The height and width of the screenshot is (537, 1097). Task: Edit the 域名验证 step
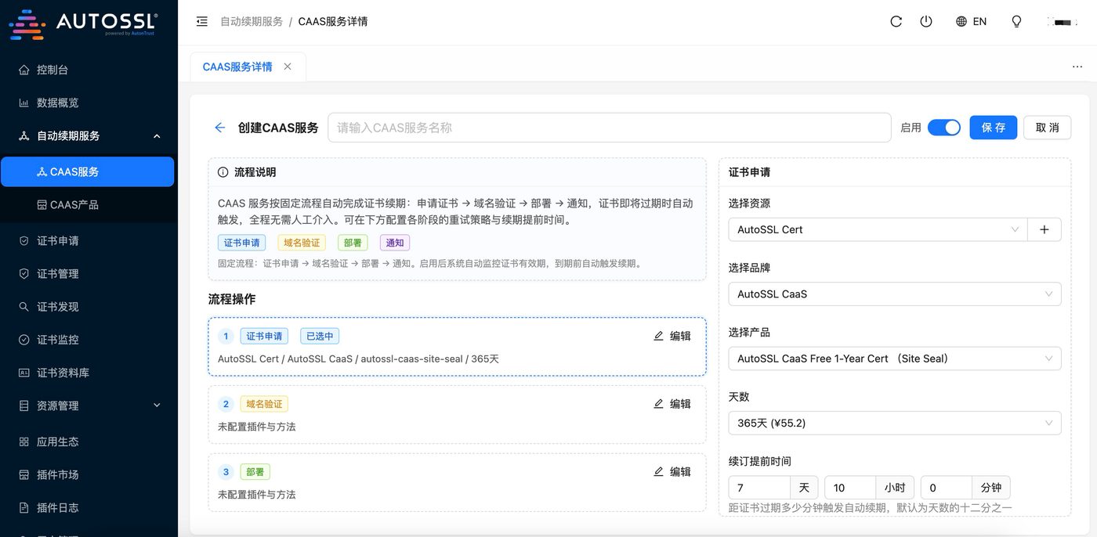click(672, 404)
